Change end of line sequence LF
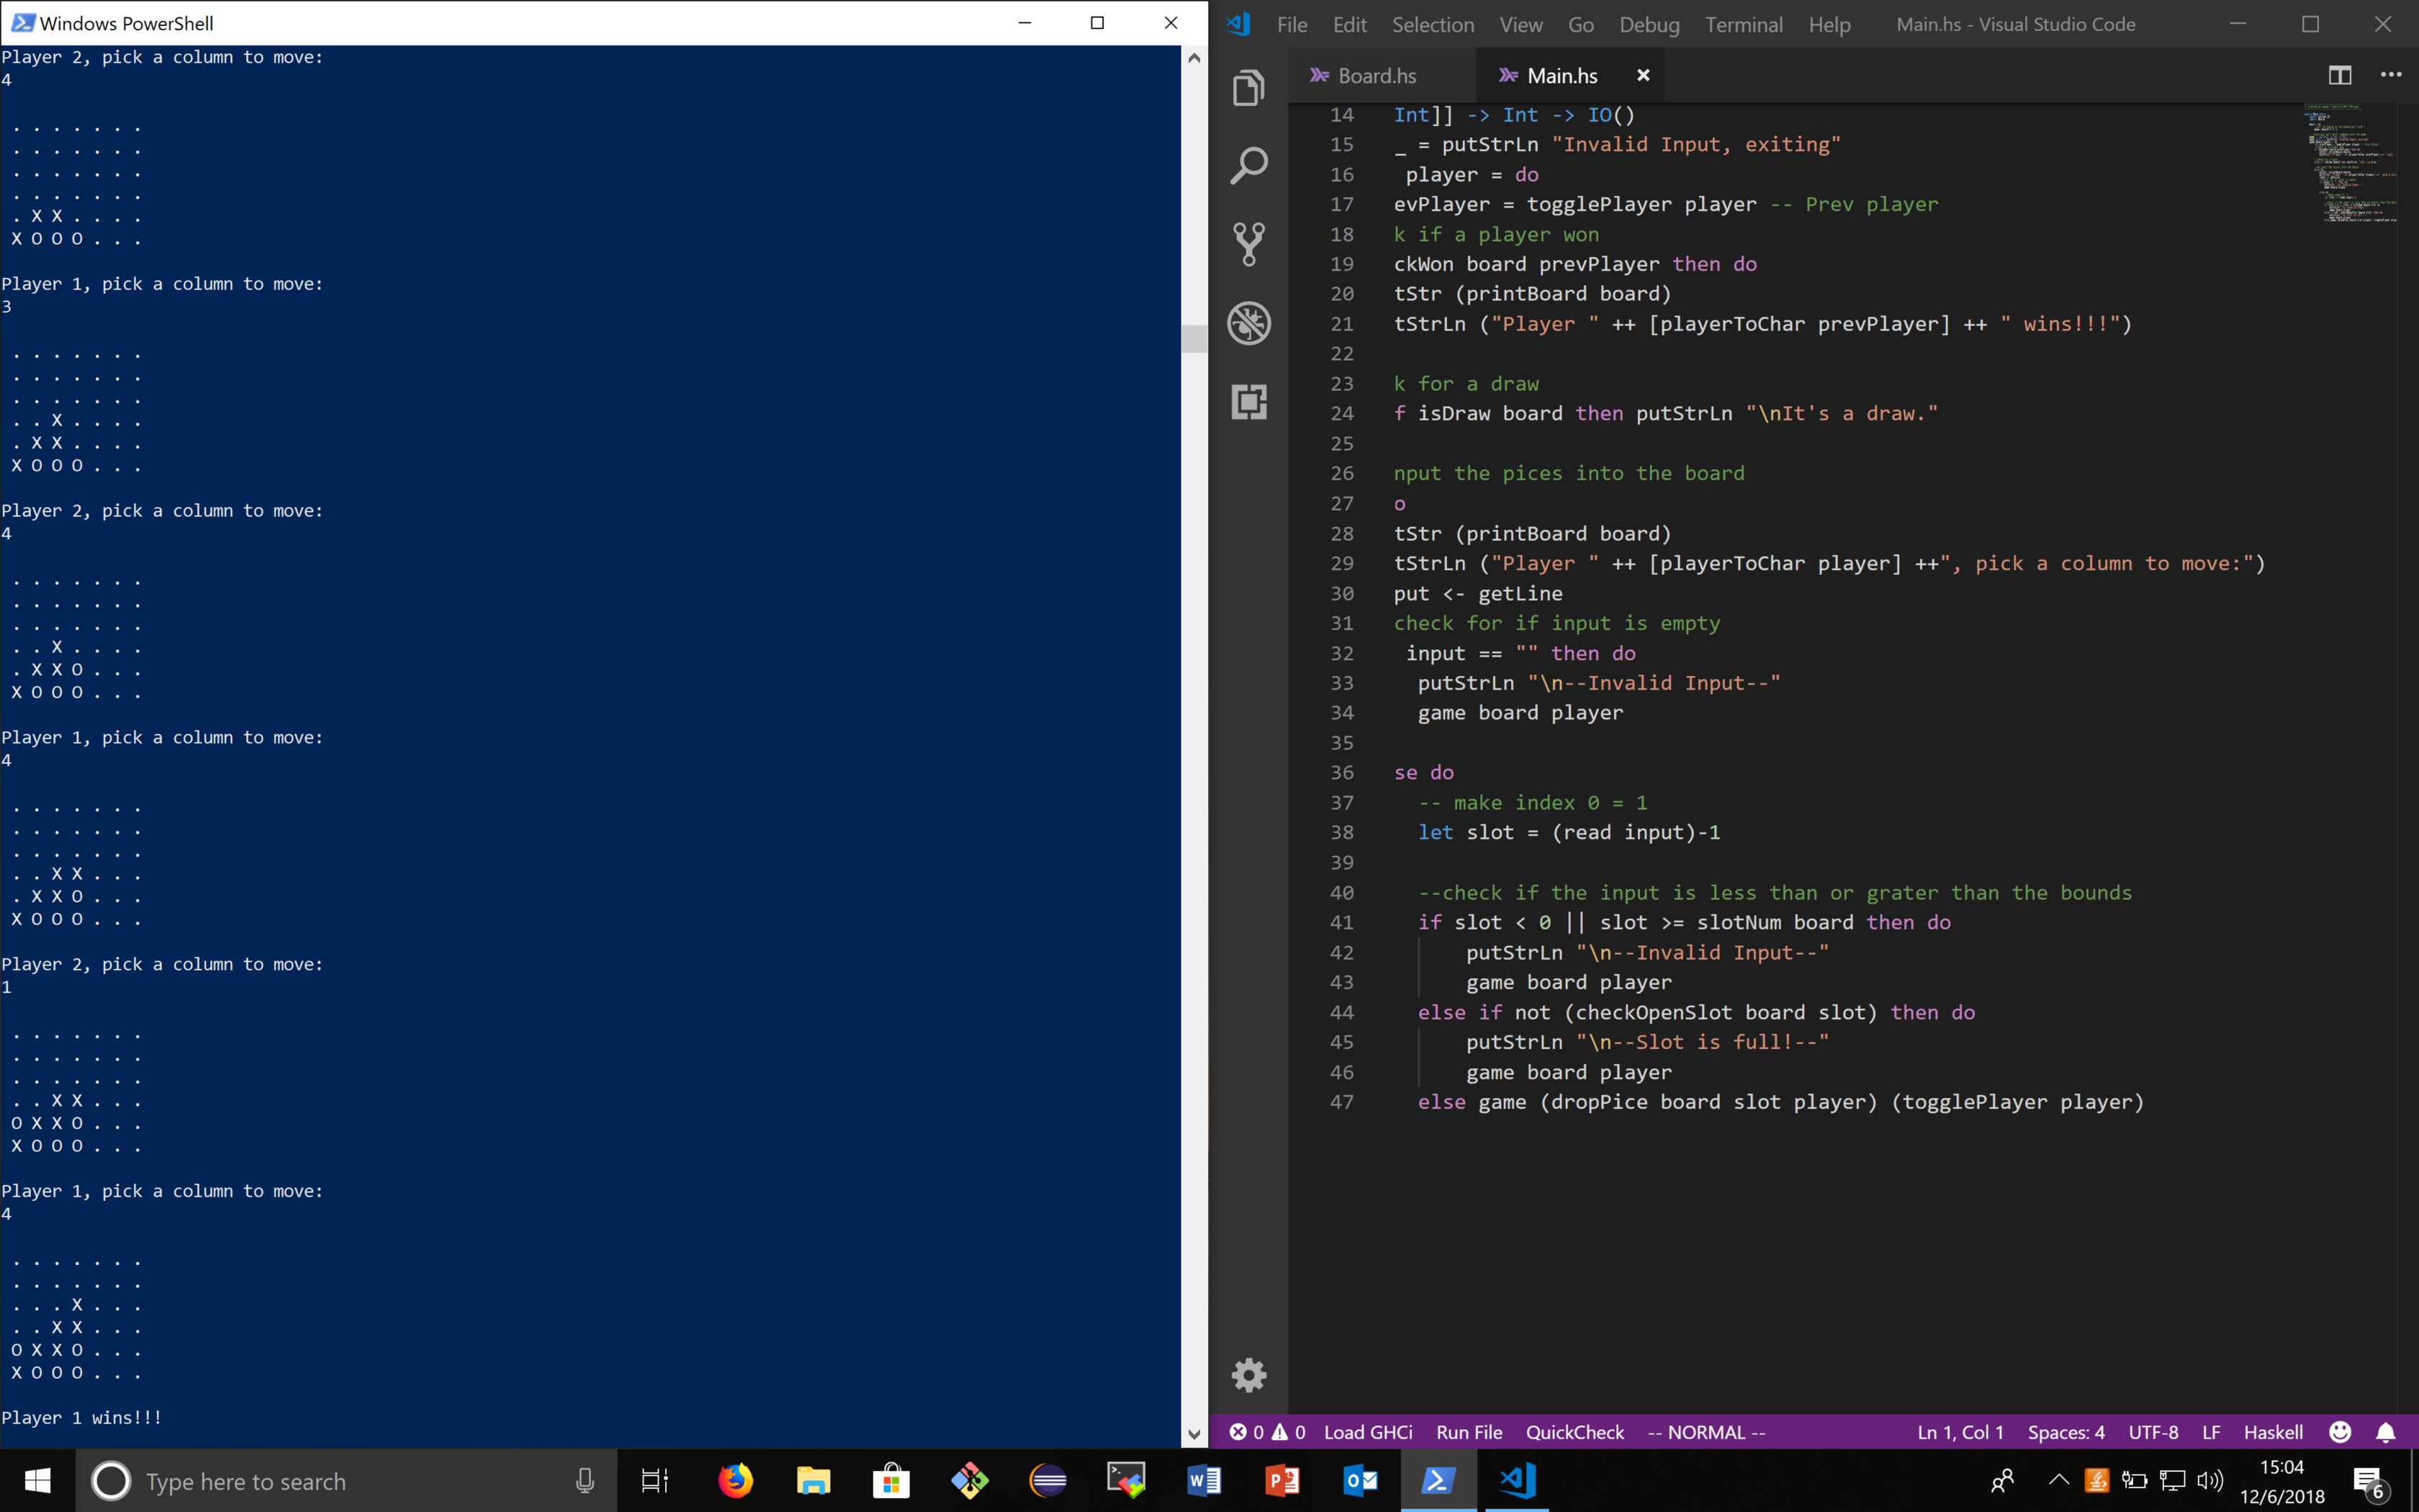Screen dimensions: 2419x1512 tap(2211, 1432)
